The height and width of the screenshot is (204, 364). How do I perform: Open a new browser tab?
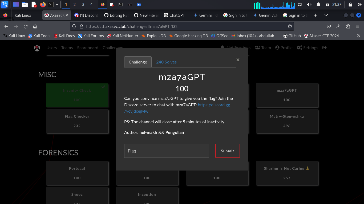[x=316, y=15]
